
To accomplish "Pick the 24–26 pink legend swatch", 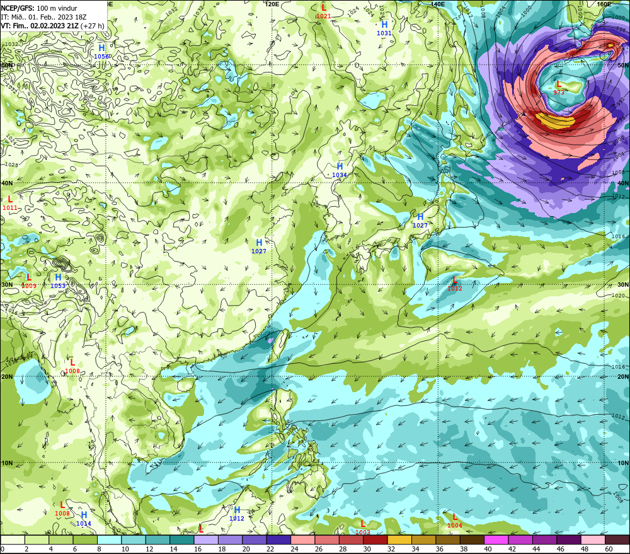I will click(x=303, y=540).
